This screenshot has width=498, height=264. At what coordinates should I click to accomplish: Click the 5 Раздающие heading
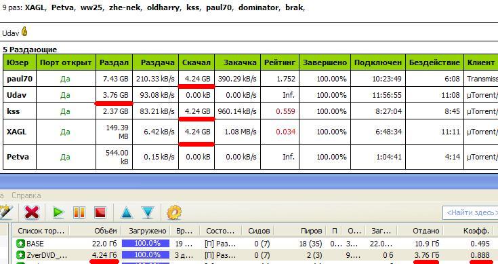30,50
